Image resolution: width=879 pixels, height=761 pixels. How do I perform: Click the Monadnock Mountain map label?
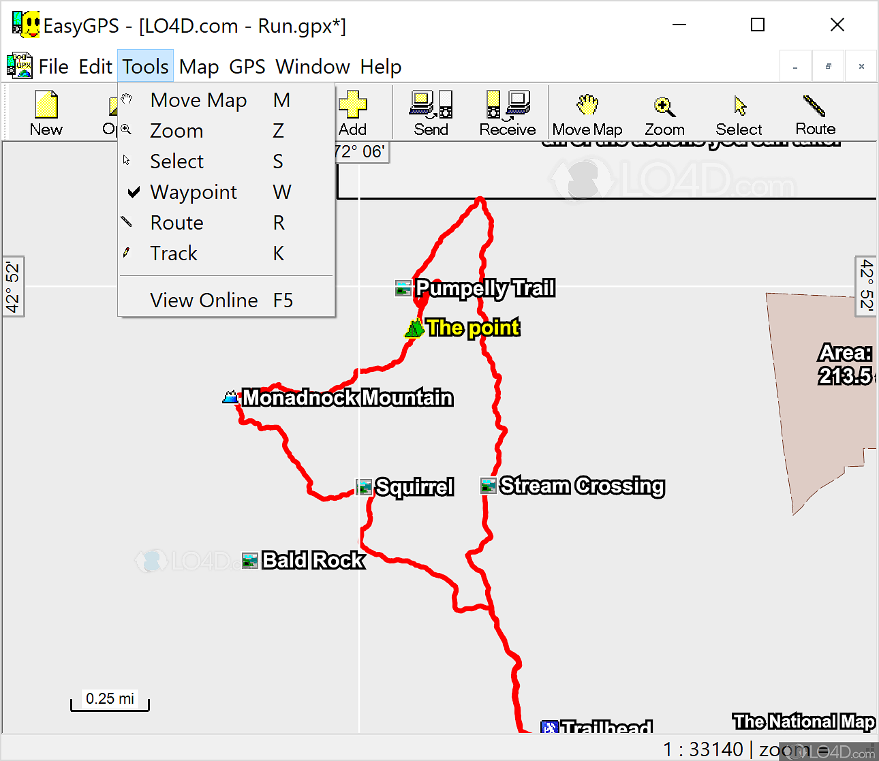348,397
